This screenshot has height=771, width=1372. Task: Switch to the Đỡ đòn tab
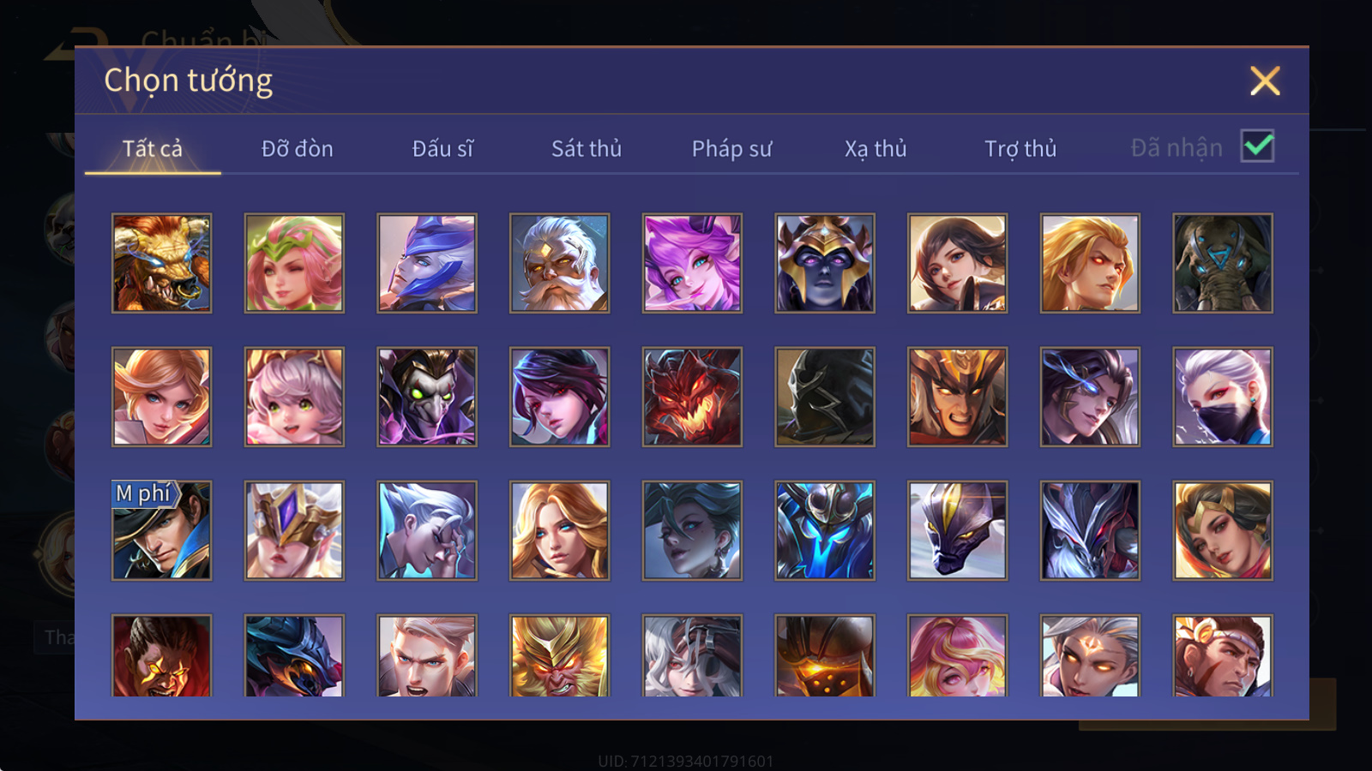[x=297, y=148]
